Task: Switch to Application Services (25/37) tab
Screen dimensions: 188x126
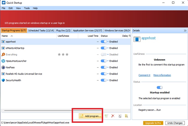Action: click(x=87, y=31)
